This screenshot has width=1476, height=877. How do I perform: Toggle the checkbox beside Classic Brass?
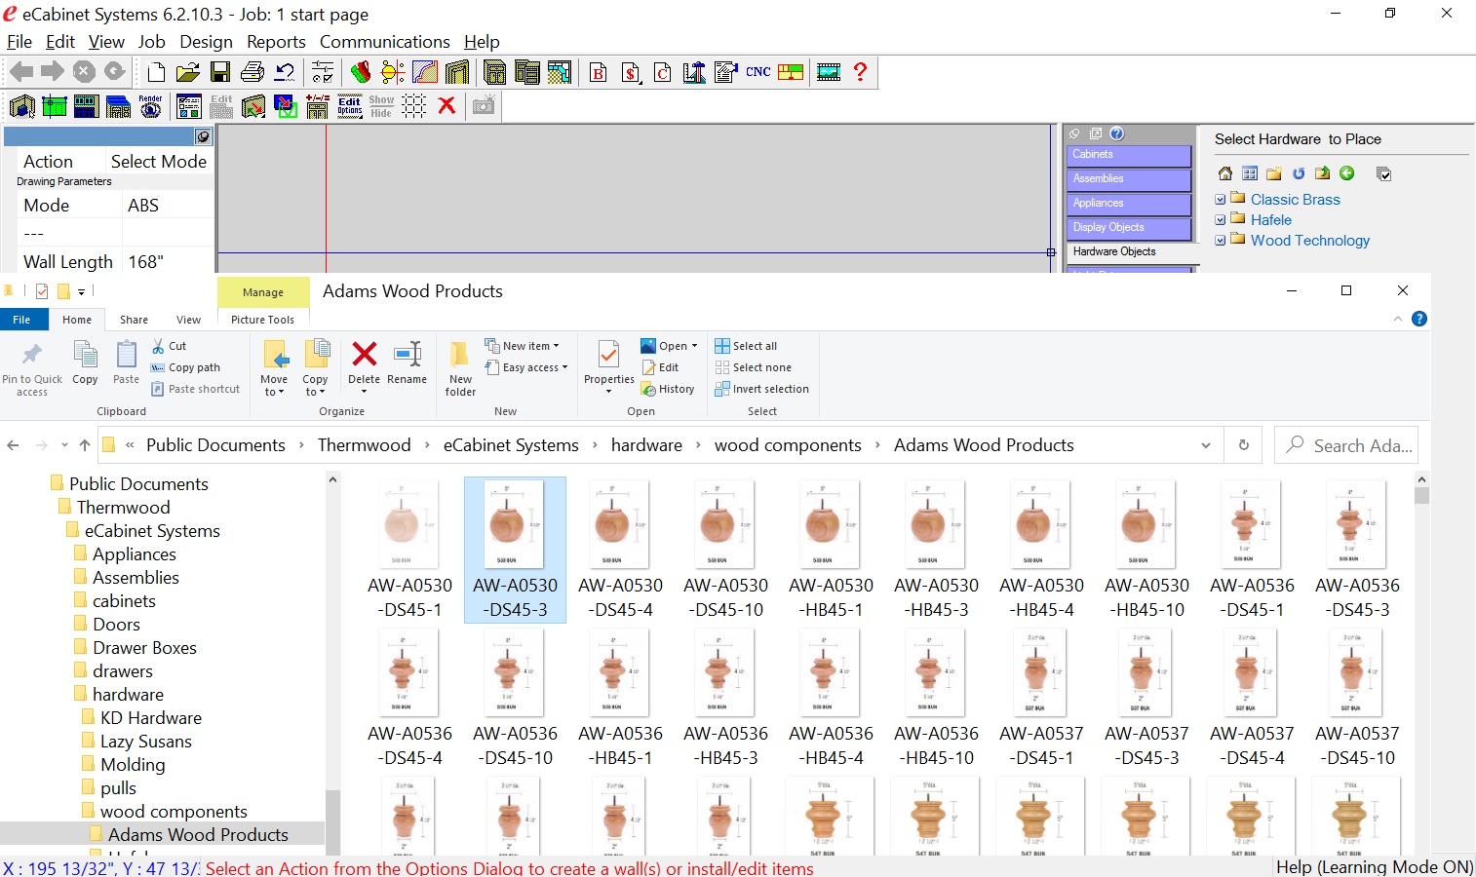click(1221, 200)
